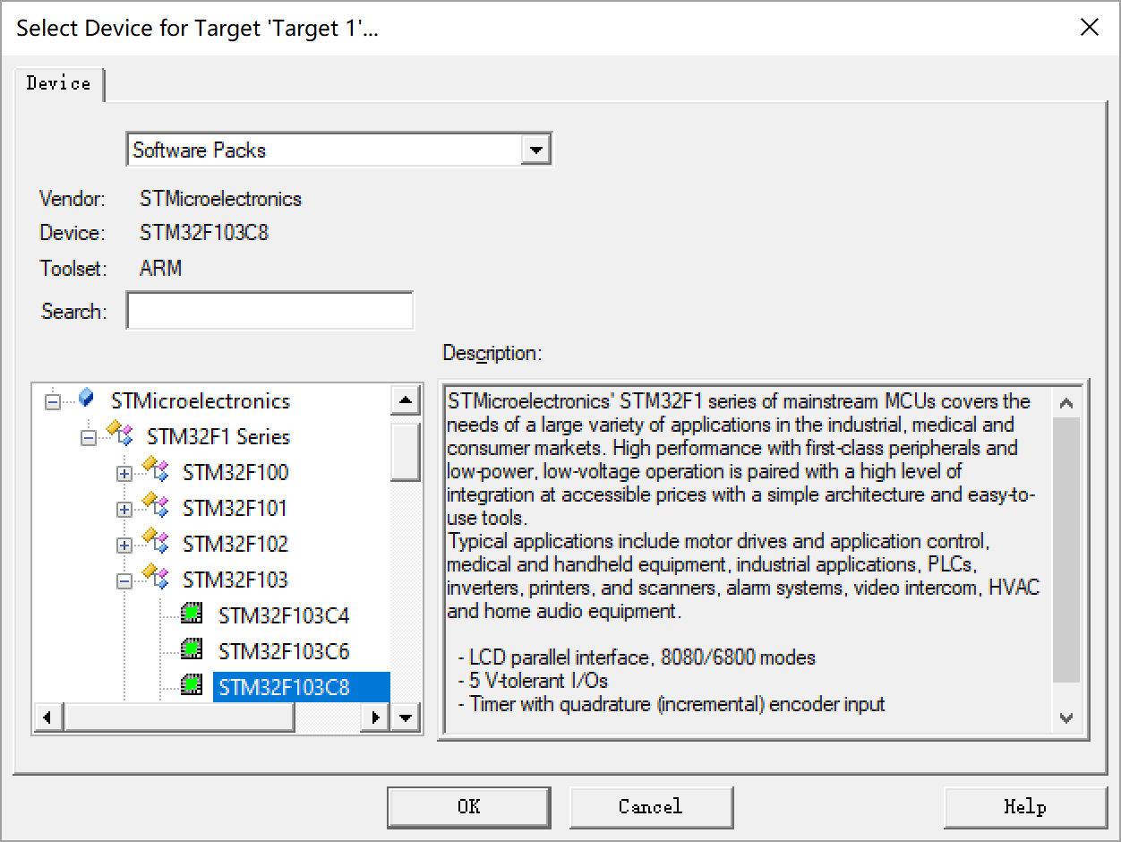This screenshot has height=842, width=1121.
Task: Click the toolset value 'ARM' text
Action: click(161, 268)
